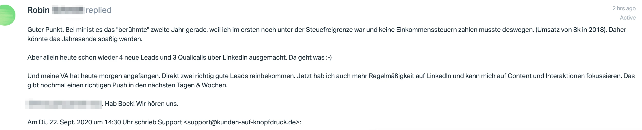Screen dimensions: 642x130
Task: Click the ":-)" smiley after "Da geht was"
Action: click(329, 58)
